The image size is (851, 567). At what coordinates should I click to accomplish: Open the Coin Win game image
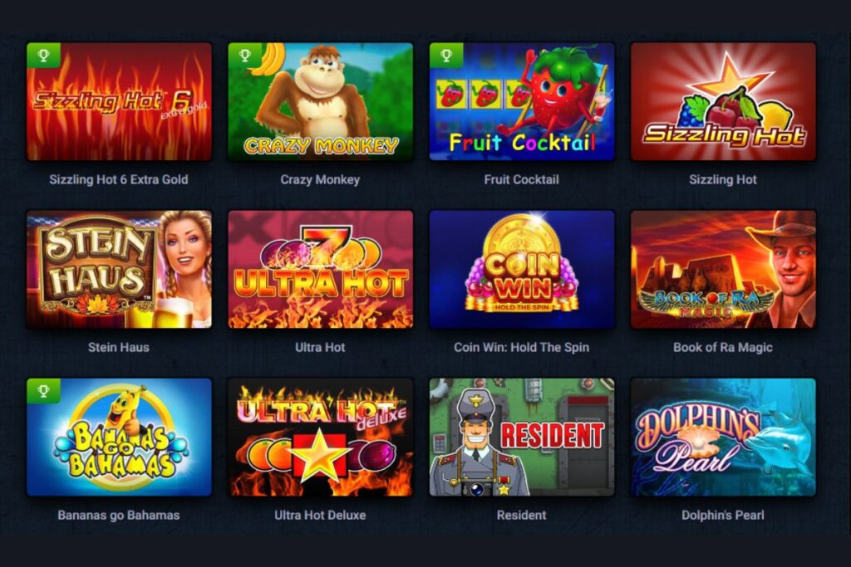tap(522, 270)
